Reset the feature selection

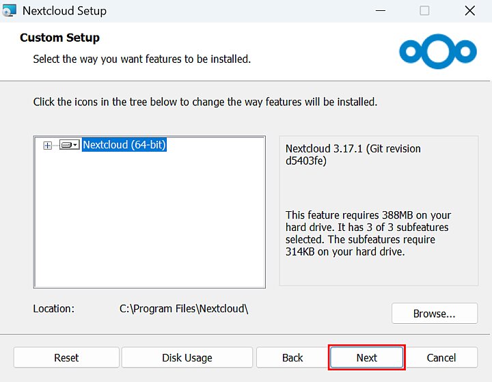(x=66, y=357)
